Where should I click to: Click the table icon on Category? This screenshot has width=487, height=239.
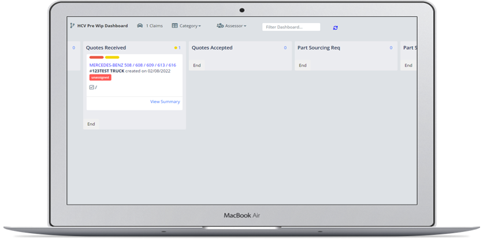pos(174,26)
